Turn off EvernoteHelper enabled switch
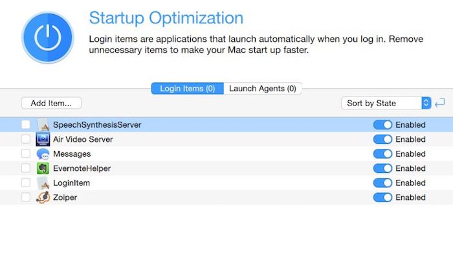 point(382,168)
